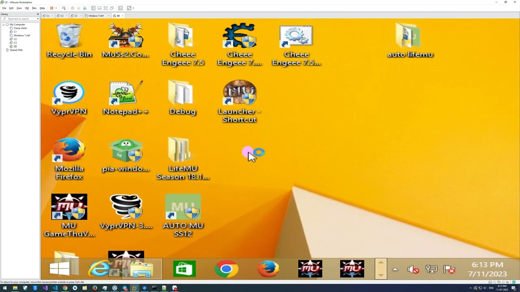Open host notification center icon
This screenshot has width=520, height=292.
[x=513, y=288]
